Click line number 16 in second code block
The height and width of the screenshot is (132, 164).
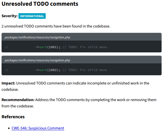coord(7,70)
